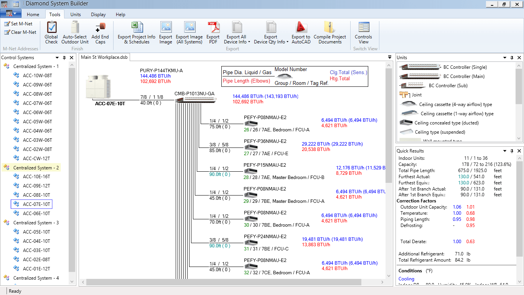The image size is (524, 295).
Task: Open the Units ribbon tab
Action: pos(75,14)
